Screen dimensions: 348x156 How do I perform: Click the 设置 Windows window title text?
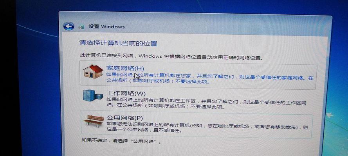[x=106, y=27]
